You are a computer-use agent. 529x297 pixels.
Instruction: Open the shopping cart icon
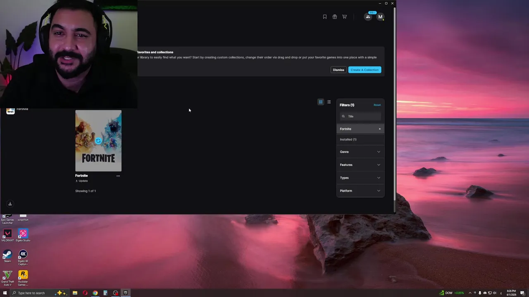(344, 17)
